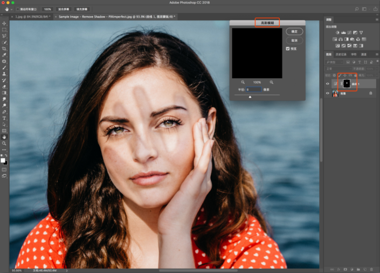The image size is (380, 273).
Task: Click zoom-in magnifier in Gaussian Blur dialog
Action: click(x=271, y=82)
